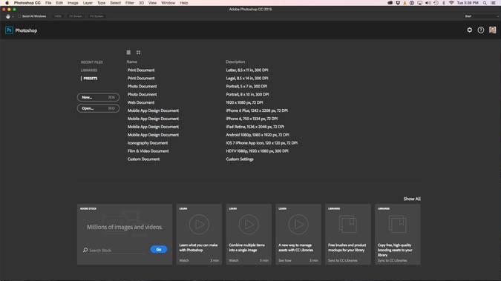The width and height of the screenshot is (501, 281).
Task: Click the blue Go button
Action: click(x=159, y=249)
